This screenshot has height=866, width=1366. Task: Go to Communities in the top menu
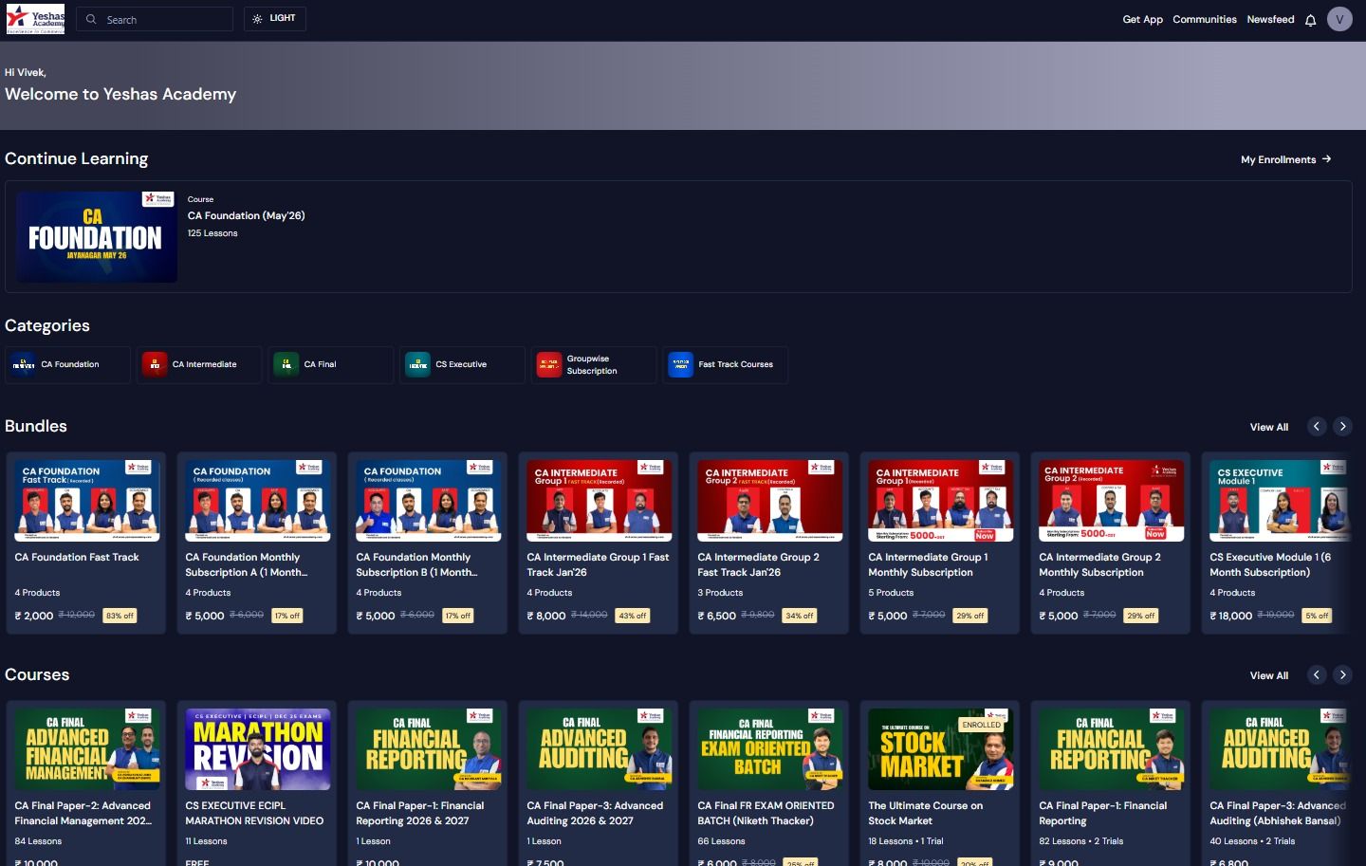click(1204, 19)
